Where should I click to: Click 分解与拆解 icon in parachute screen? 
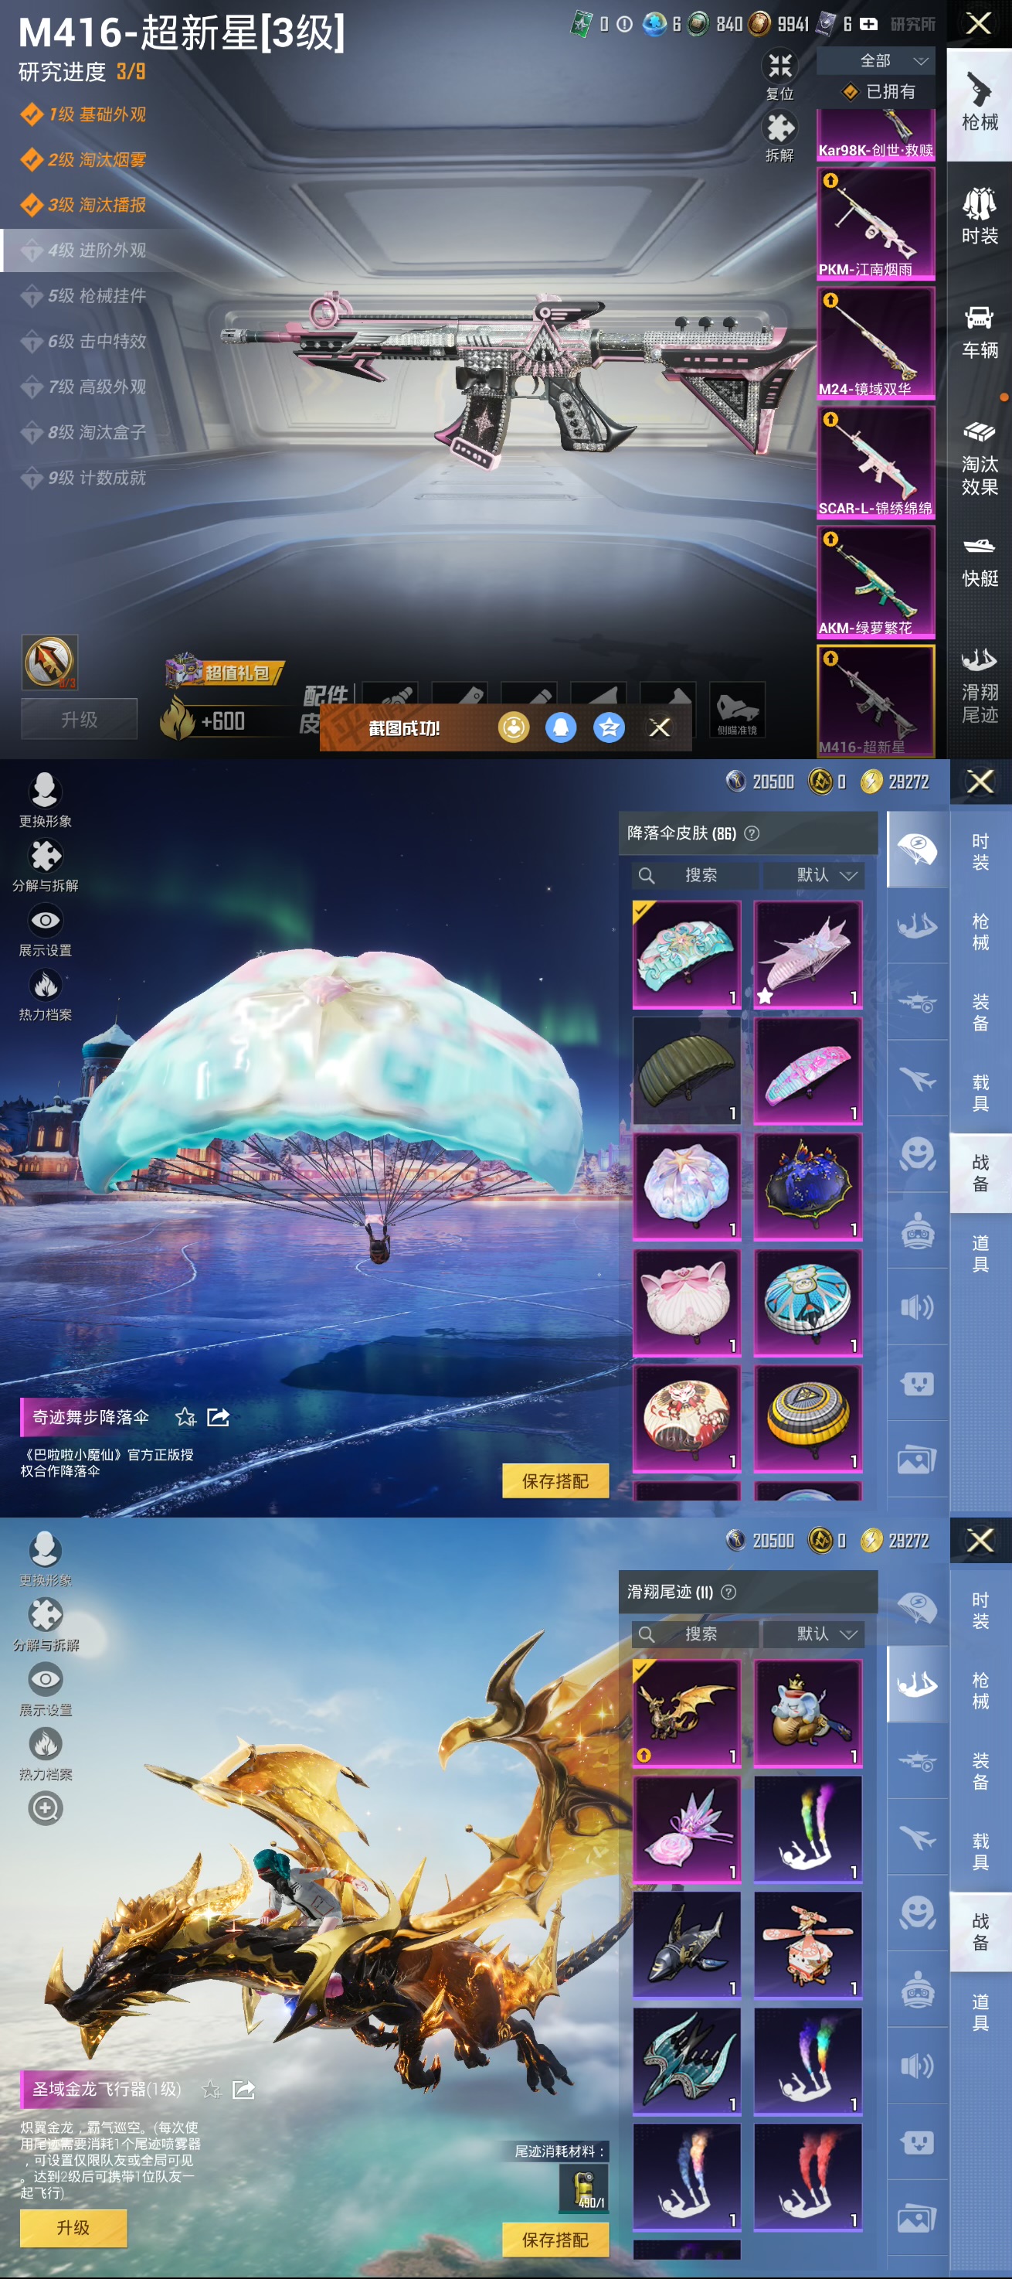[x=45, y=856]
